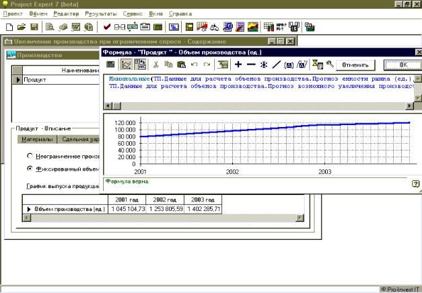Click the 2003 год column header
Screen dimensions: 422x293
[x=203, y=200]
